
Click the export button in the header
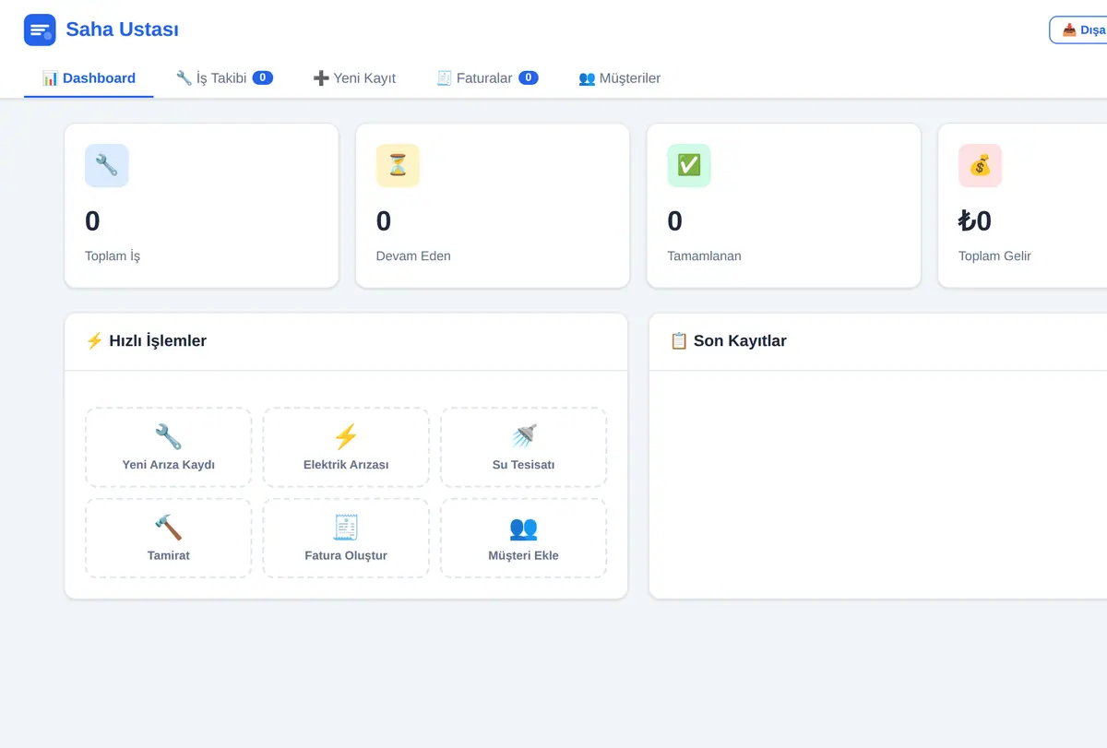1079,30
